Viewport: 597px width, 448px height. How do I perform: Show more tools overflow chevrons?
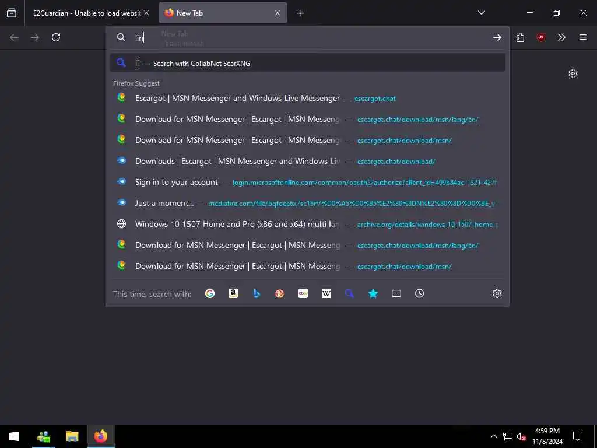(x=561, y=37)
